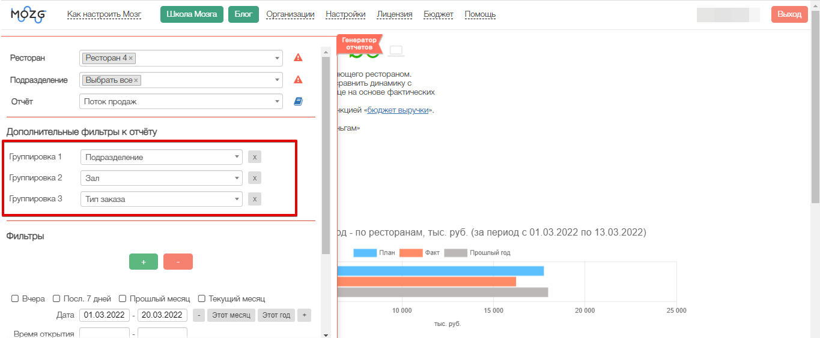Click the MOZG logo
820x338 pixels.
(x=28, y=14)
